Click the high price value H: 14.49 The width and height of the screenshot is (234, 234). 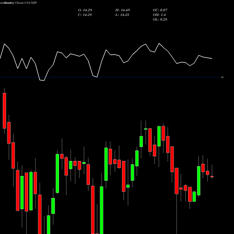(123, 10)
